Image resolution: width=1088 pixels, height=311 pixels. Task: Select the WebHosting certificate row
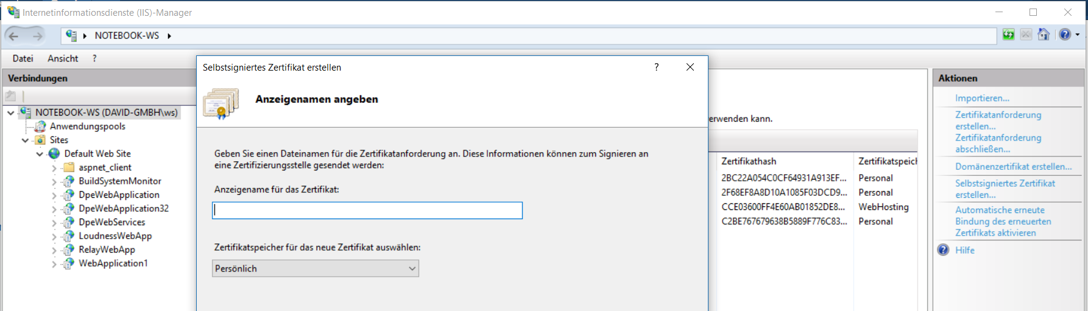point(816,207)
